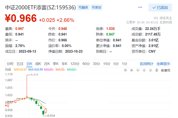Screen dimensions: 178x118
Task: Open the three-dot more options menu
Action: point(140,7)
